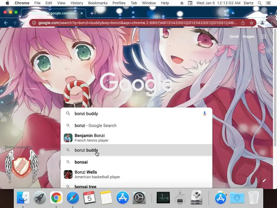Open System Information chip icon in Dock
Viewport: 277px width, 208px height.
click(x=180, y=197)
